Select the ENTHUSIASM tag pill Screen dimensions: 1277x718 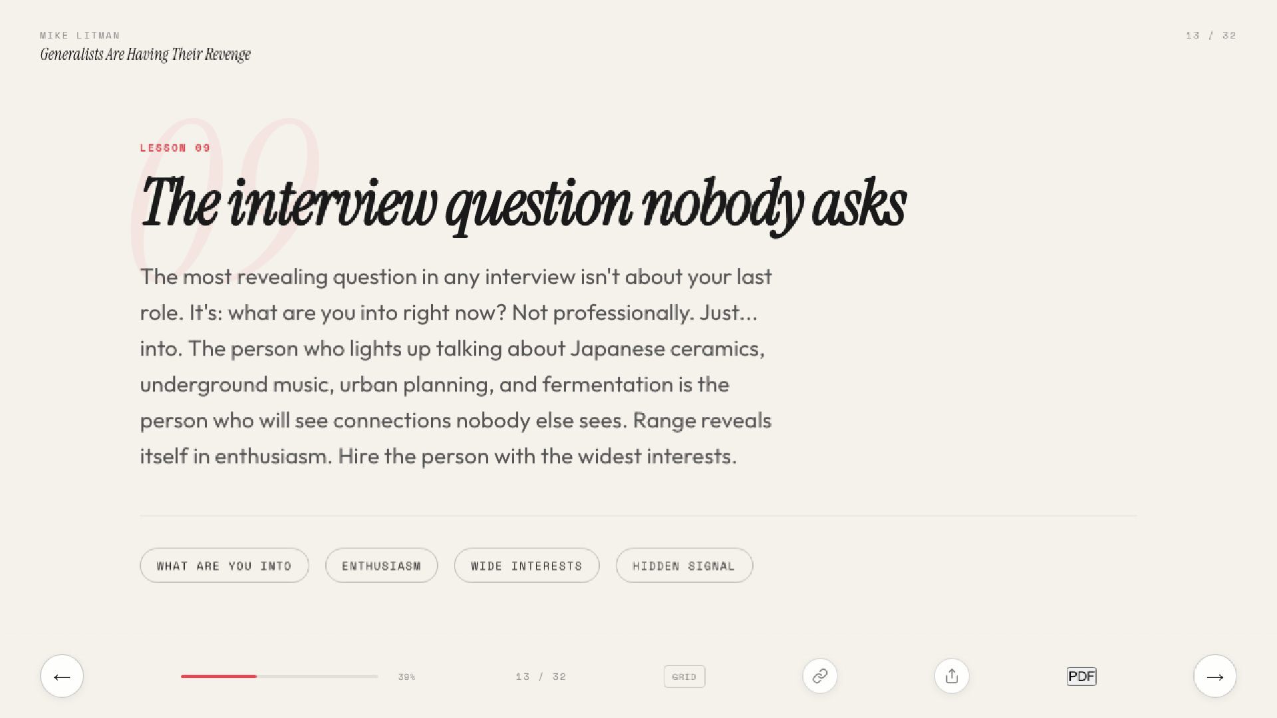(381, 566)
